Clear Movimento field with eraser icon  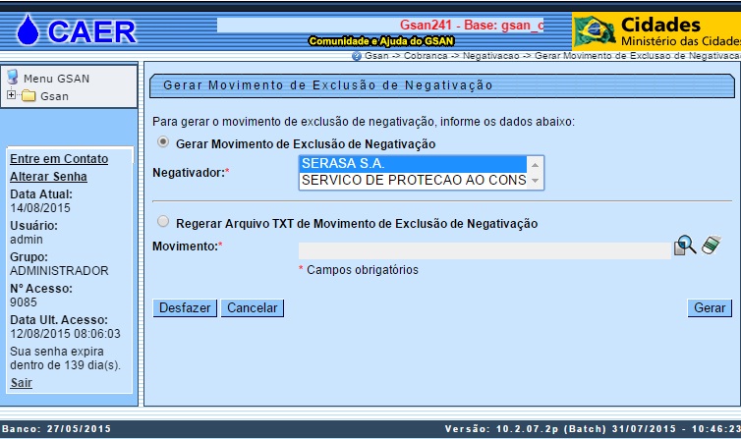pyautogui.click(x=712, y=245)
